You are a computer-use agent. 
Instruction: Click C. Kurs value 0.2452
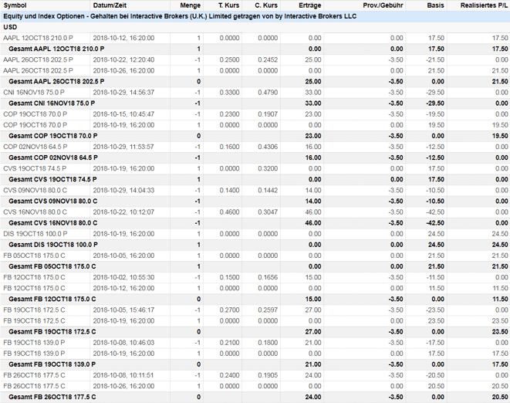[x=268, y=60]
